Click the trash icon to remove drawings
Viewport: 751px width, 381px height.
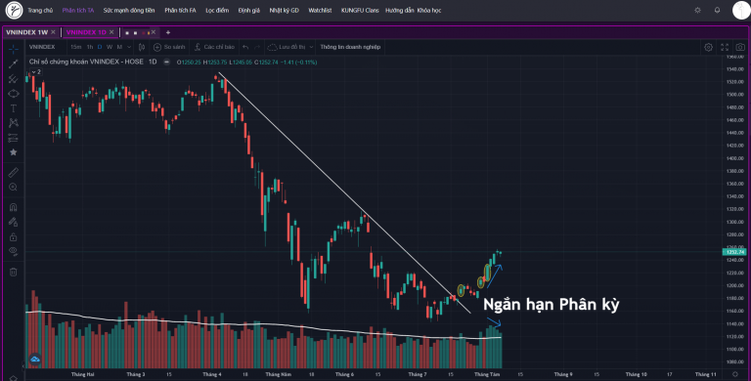[13, 272]
